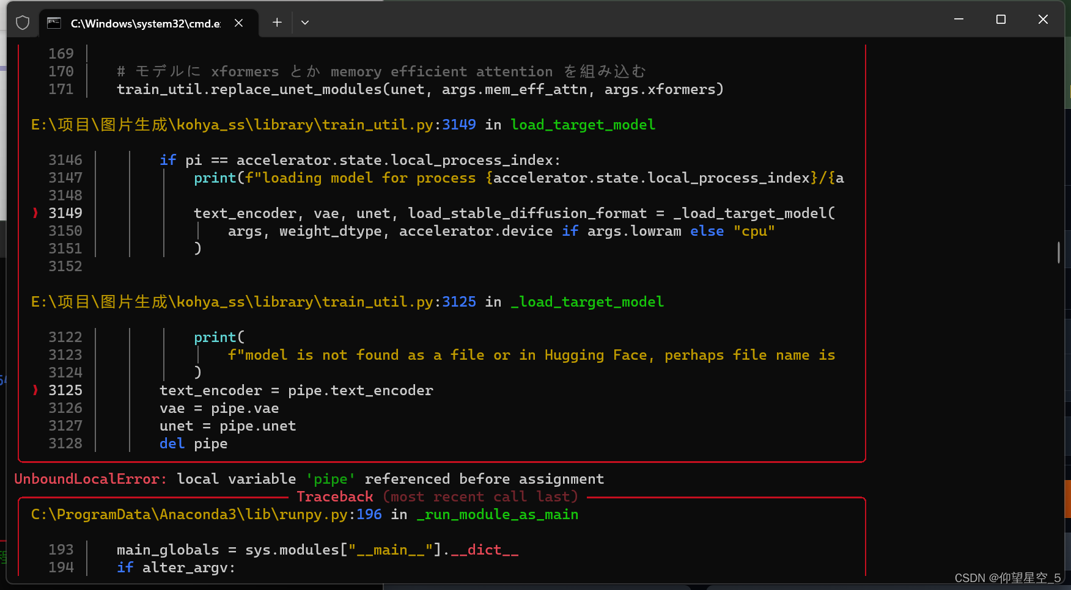Open a new terminal tab with the plus icon
The height and width of the screenshot is (590, 1071).
pyautogui.click(x=276, y=22)
